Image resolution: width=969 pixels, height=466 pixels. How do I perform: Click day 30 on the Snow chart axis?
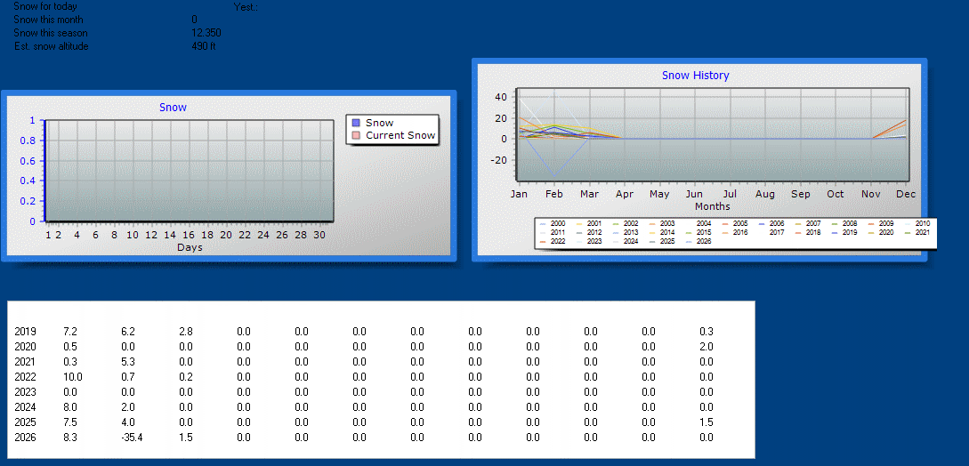[319, 236]
